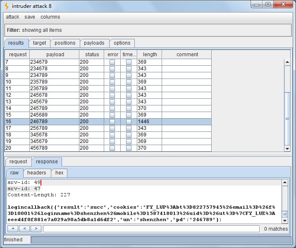Click the next match (>) button
This screenshot has height=248, width=296.
coord(36,229)
